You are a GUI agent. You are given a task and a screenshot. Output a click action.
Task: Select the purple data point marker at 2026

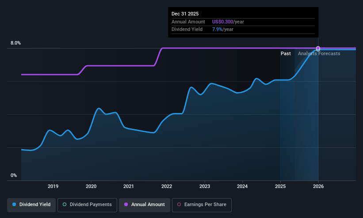318,48
